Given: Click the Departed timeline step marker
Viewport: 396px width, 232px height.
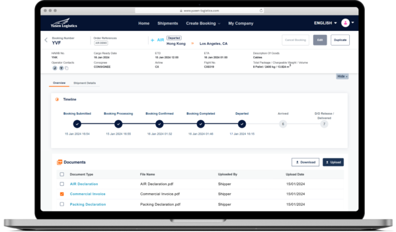Looking at the screenshot, I should (x=242, y=124).
